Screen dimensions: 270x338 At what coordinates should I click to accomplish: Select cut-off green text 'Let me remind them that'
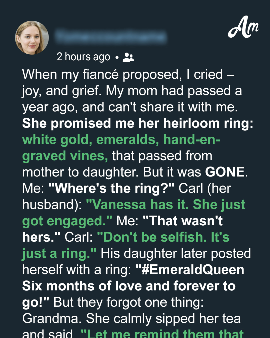point(162,334)
